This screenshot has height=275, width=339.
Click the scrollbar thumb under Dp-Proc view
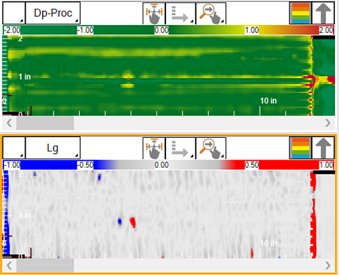point(45,123)
